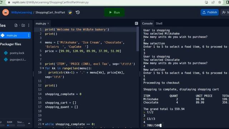The width and height of the screenshot is (229, 129).
Task: Click the bookmark star icon
Action: (x=219, y=2)
